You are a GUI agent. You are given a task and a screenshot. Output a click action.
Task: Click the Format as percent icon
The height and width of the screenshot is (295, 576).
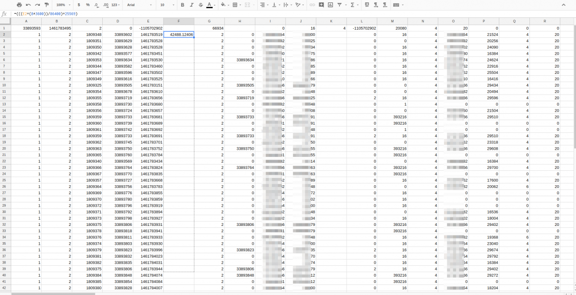88,5
